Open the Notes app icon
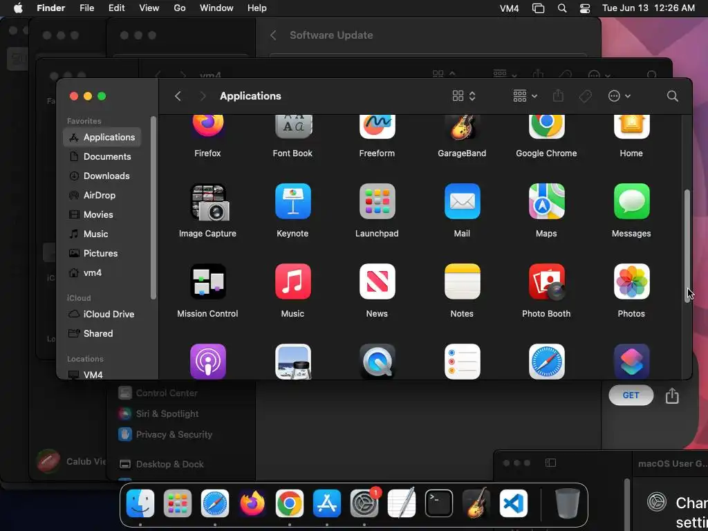Viewport: 708px width, 531px height. tap(462, 281)
